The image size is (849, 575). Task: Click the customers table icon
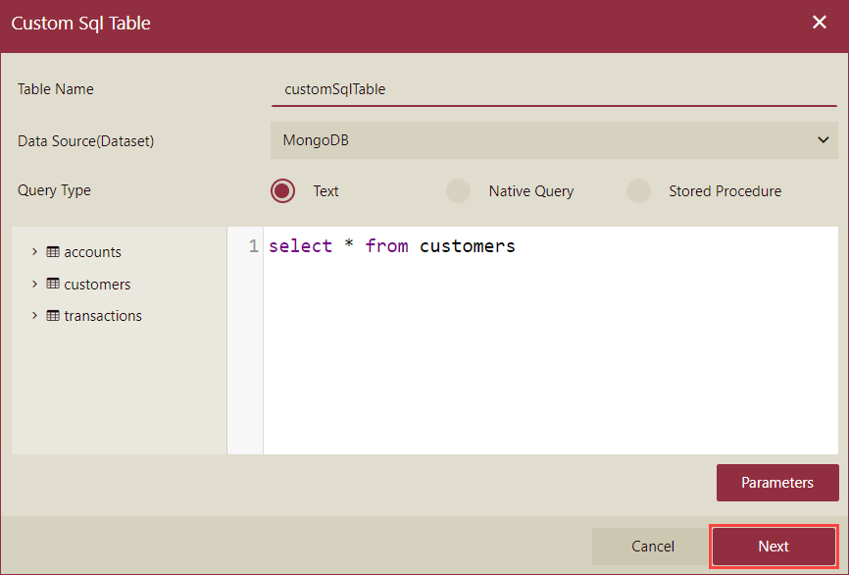click(x=53, y=285)
